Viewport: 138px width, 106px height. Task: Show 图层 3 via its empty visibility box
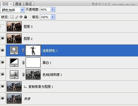[2, 26]
